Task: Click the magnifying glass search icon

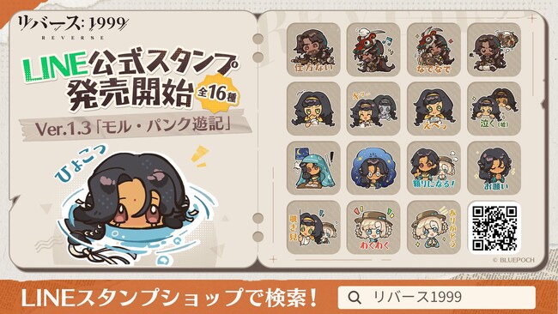Action: click(x=355, y=297)
